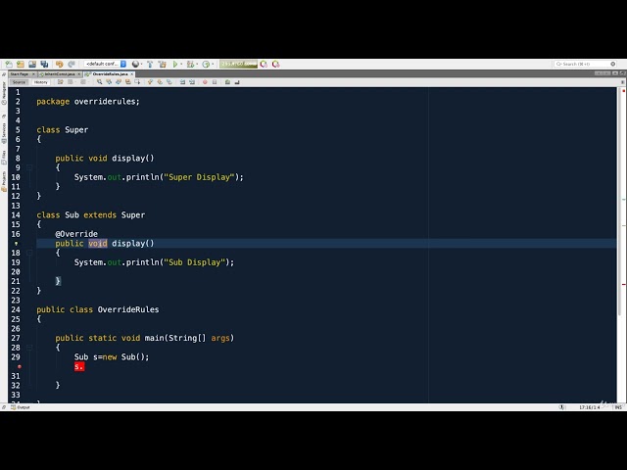Viewport: 627px width, 470px height.
Task: Click the error glyph on line 30
Action: click(19, 366)
